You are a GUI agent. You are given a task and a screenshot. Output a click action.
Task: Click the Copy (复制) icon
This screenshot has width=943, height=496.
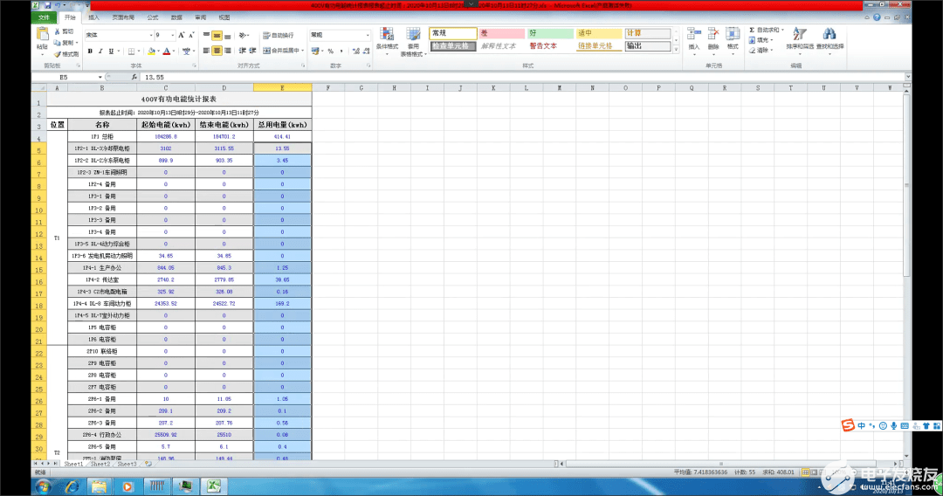[x=57, y=43]
